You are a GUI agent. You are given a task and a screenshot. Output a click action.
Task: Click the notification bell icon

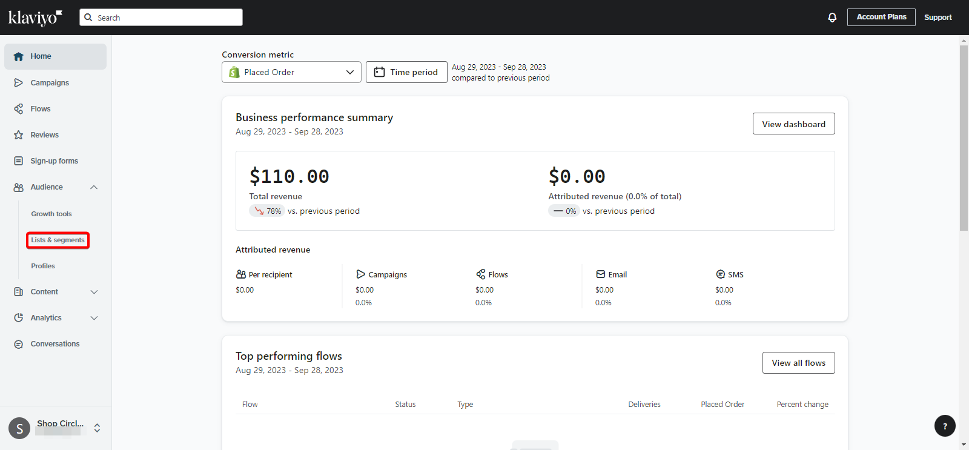point(832,18)
